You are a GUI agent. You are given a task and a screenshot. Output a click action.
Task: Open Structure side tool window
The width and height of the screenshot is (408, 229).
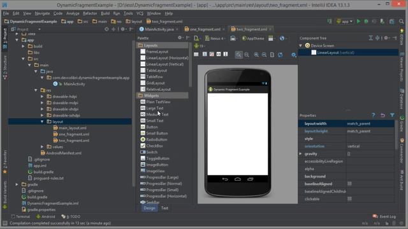[4, 67]
